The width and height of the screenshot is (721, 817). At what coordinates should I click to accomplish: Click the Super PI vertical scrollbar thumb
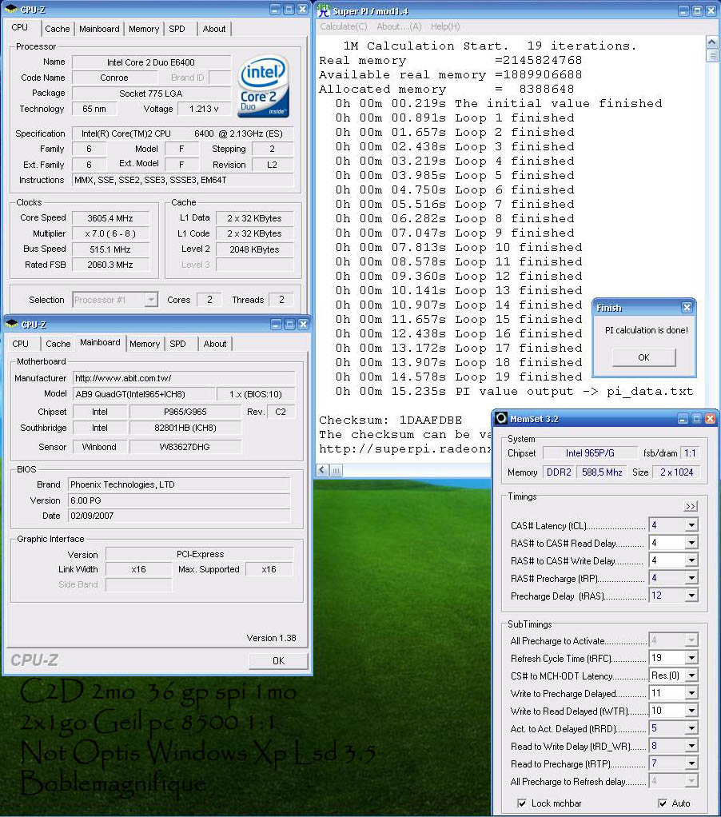coord(711,54)
